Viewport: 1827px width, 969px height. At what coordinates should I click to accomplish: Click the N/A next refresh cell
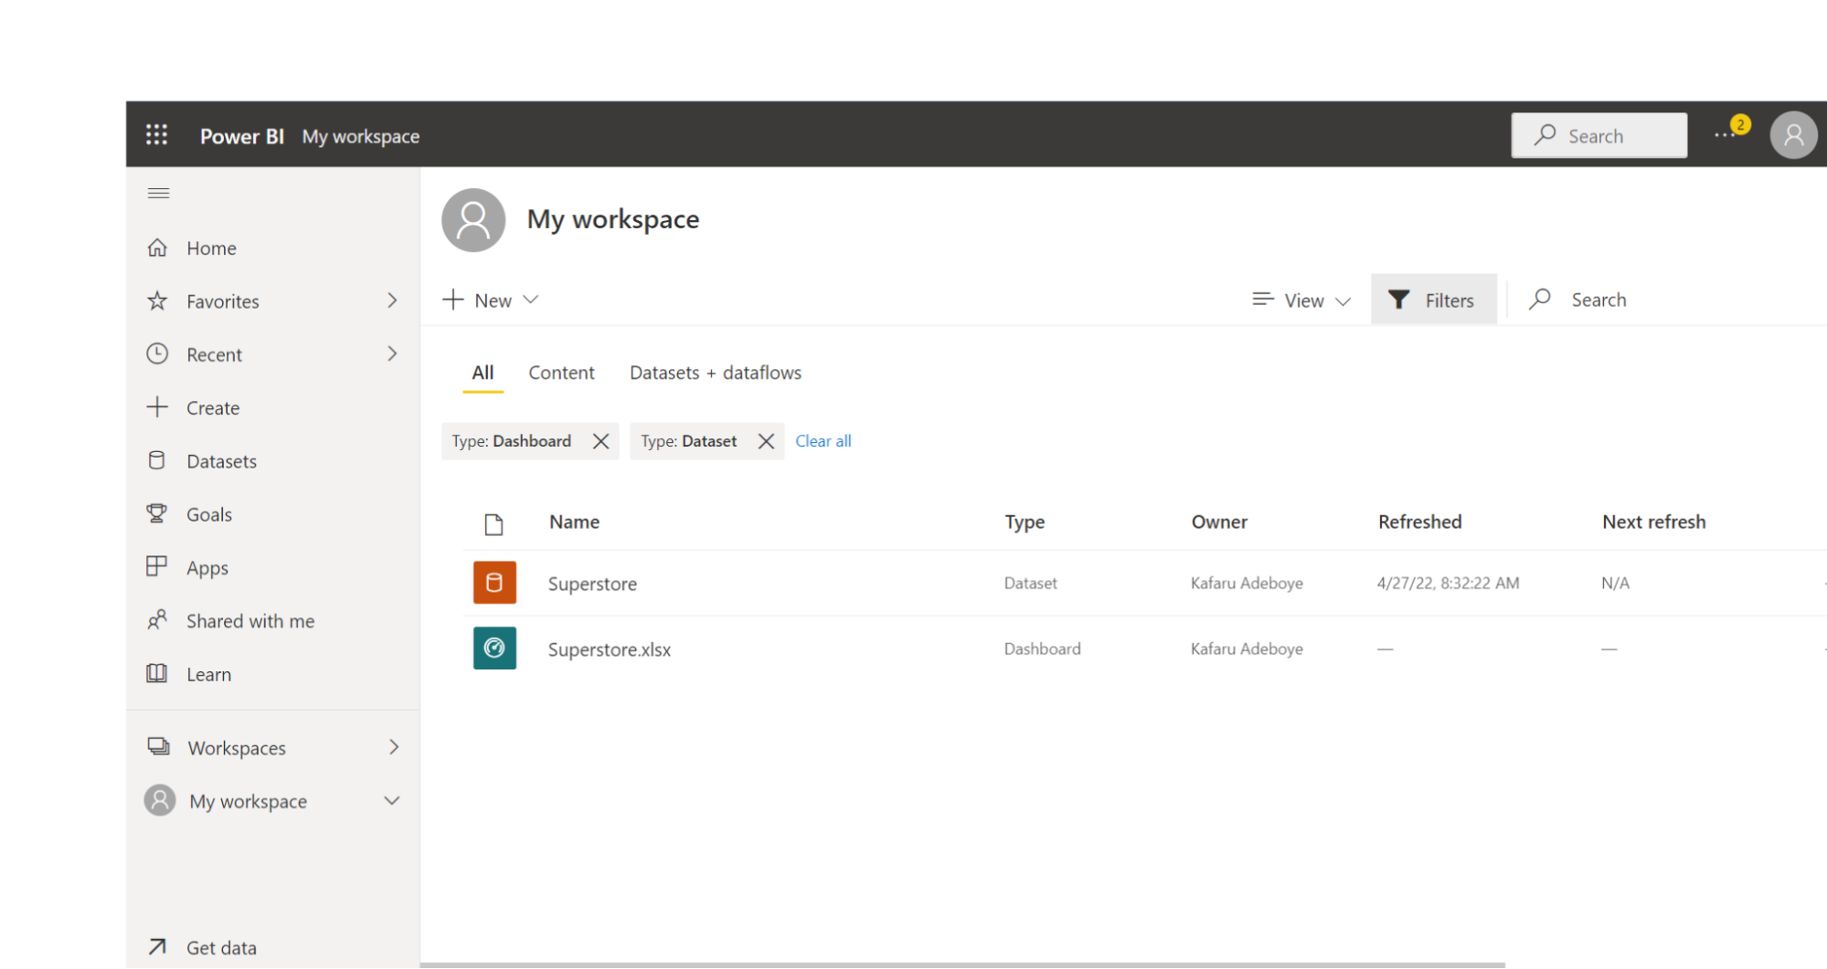click(1615, 583)
